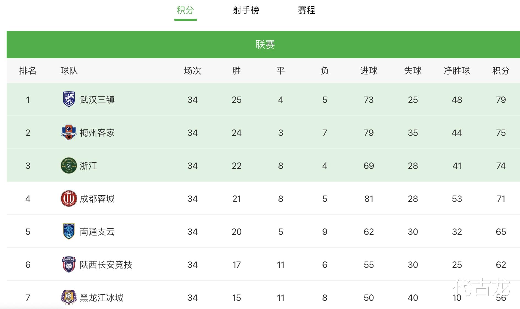Select the 梅州客家 team name text
Image resolution: width=520 pixels, height=309 pixels.
pos(97,133)
